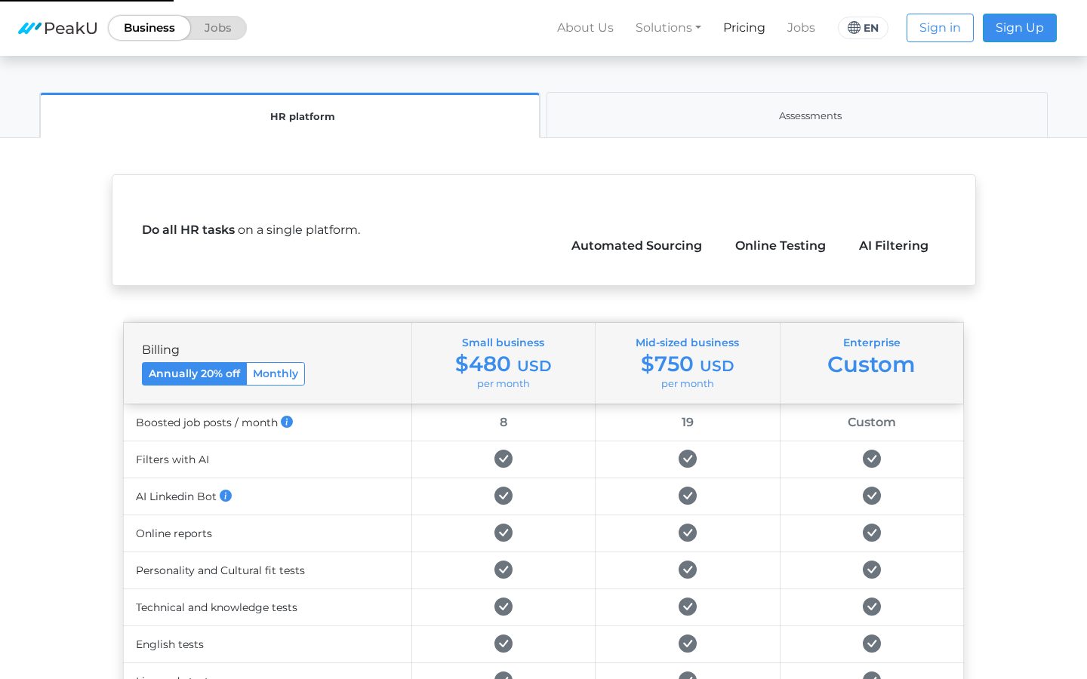
Task: Click the $480 USD price
Action: 503,364
